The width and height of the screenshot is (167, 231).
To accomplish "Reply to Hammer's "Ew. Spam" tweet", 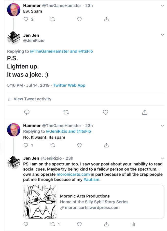I will point(26,19).
